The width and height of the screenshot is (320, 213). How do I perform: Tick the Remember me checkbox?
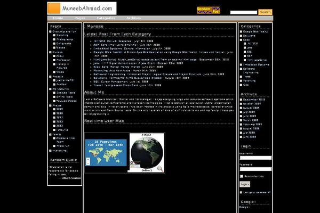(242, 176)
